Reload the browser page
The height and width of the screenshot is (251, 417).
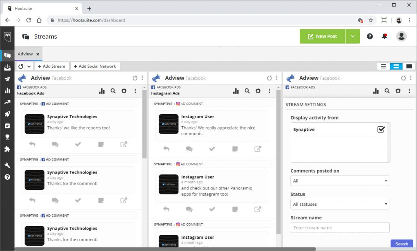click(29, 20)
